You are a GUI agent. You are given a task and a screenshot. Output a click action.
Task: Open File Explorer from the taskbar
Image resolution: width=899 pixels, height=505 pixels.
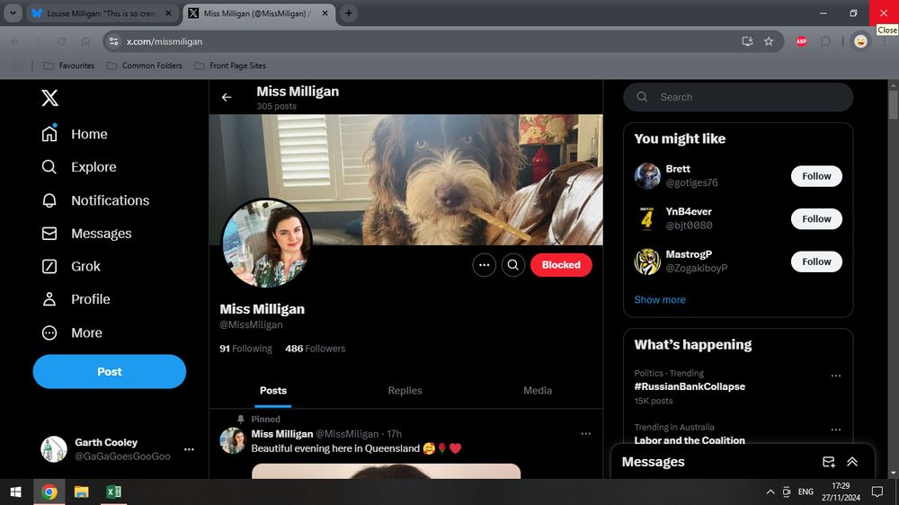coord(82,492)
